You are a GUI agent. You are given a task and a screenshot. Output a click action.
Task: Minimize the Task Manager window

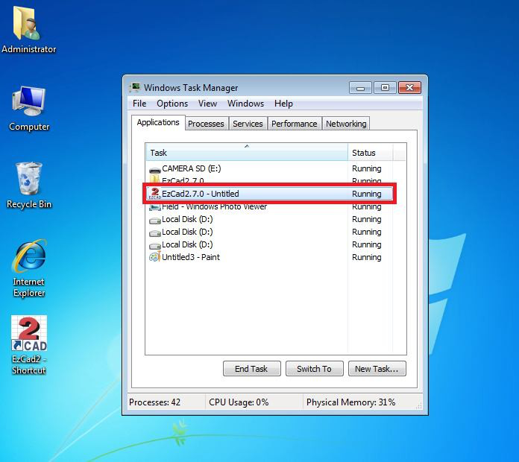pos(360,88)
